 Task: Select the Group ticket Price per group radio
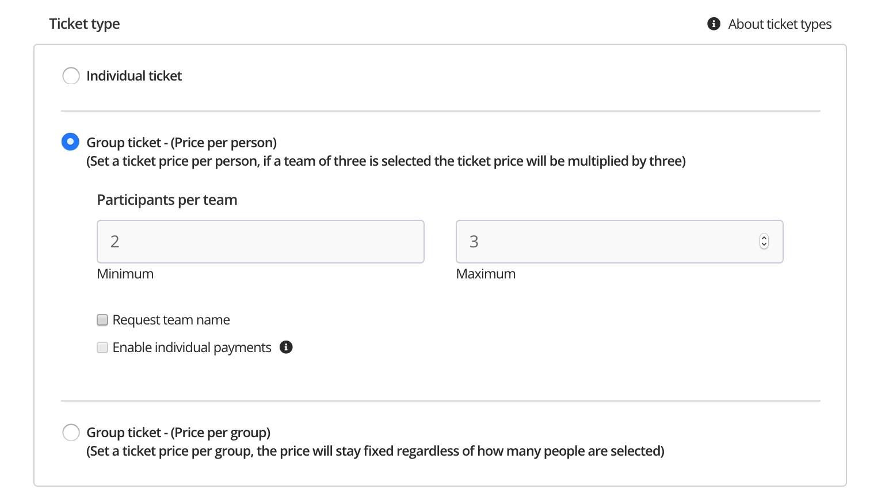[71, 432]
